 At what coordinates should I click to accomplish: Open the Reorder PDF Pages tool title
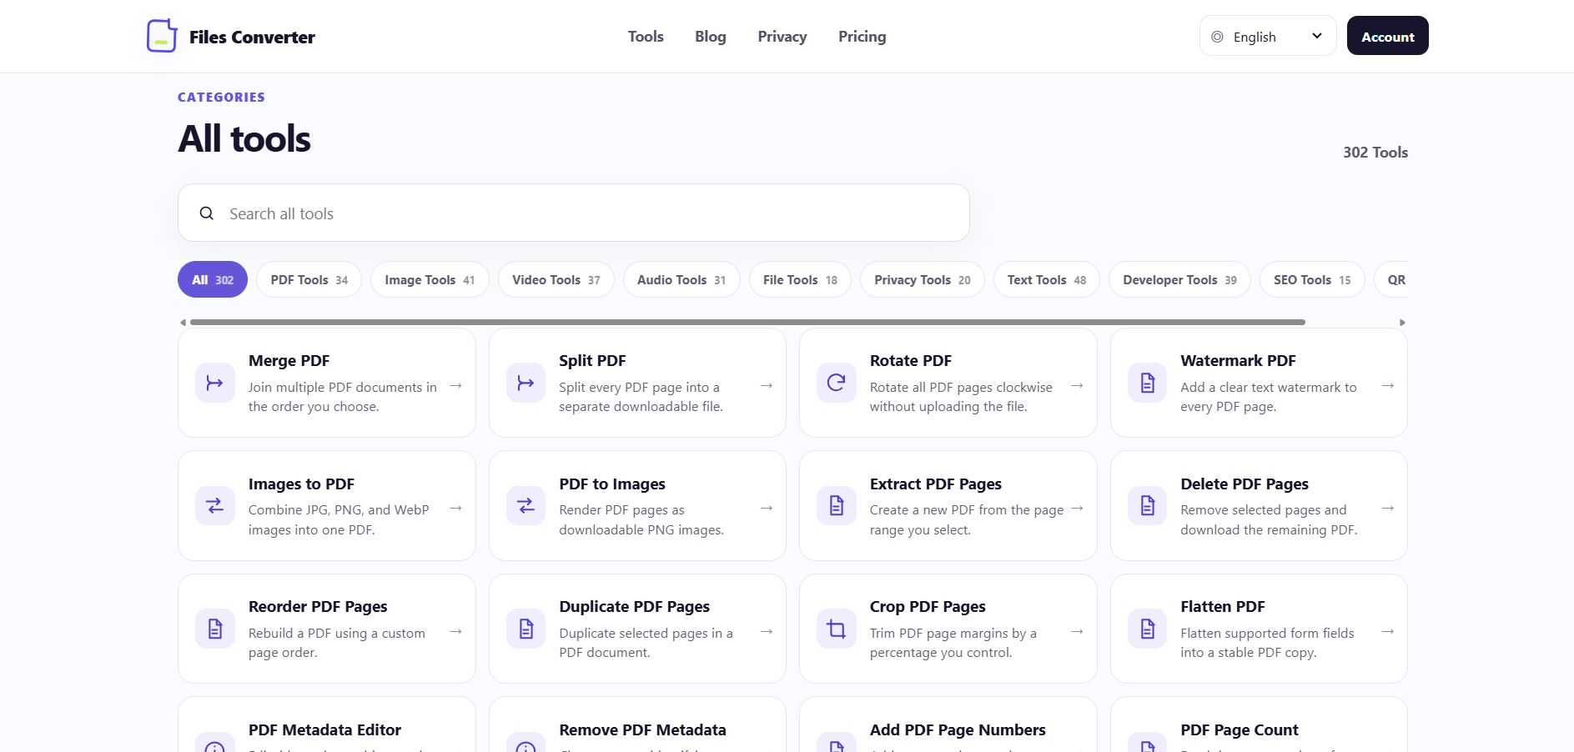pyautogui.click(x=318, y=606)
